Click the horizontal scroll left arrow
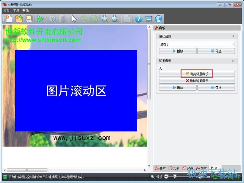 (x=5, y=170)
